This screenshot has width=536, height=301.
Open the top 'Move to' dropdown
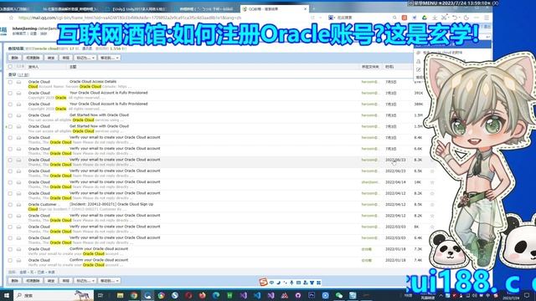click(109, 58)
